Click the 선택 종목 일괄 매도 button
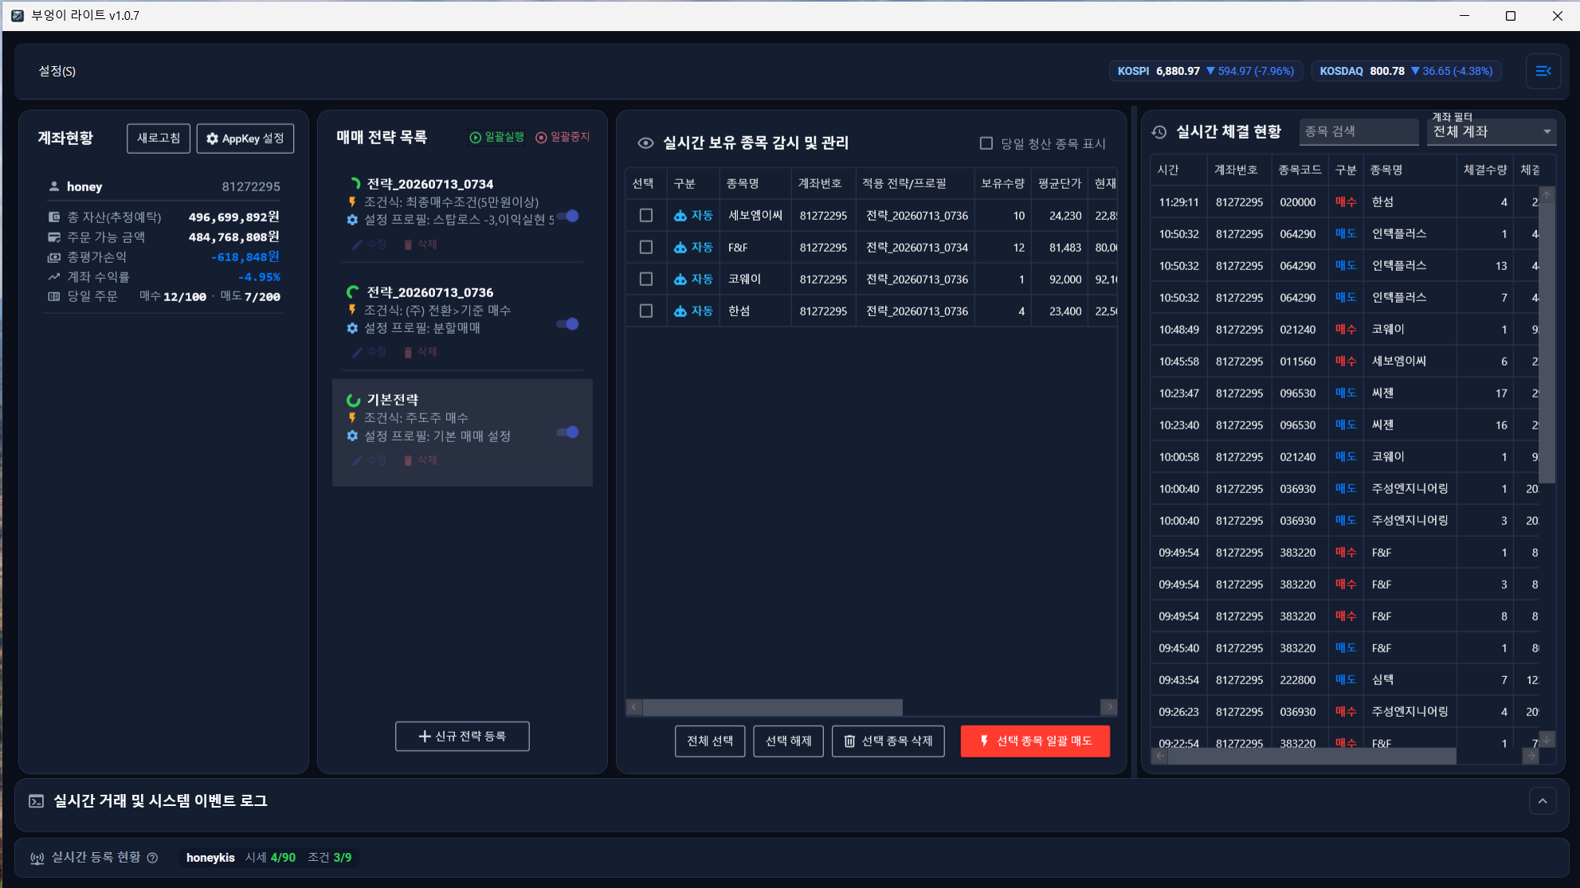The width and height of the screenshot is (1580, 888). [1035, 741]
